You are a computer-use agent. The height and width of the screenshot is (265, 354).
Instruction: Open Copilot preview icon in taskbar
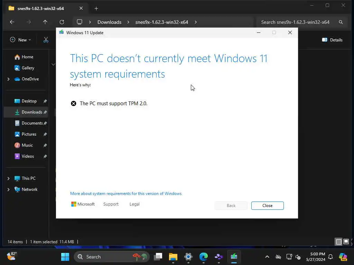point(343,257)
